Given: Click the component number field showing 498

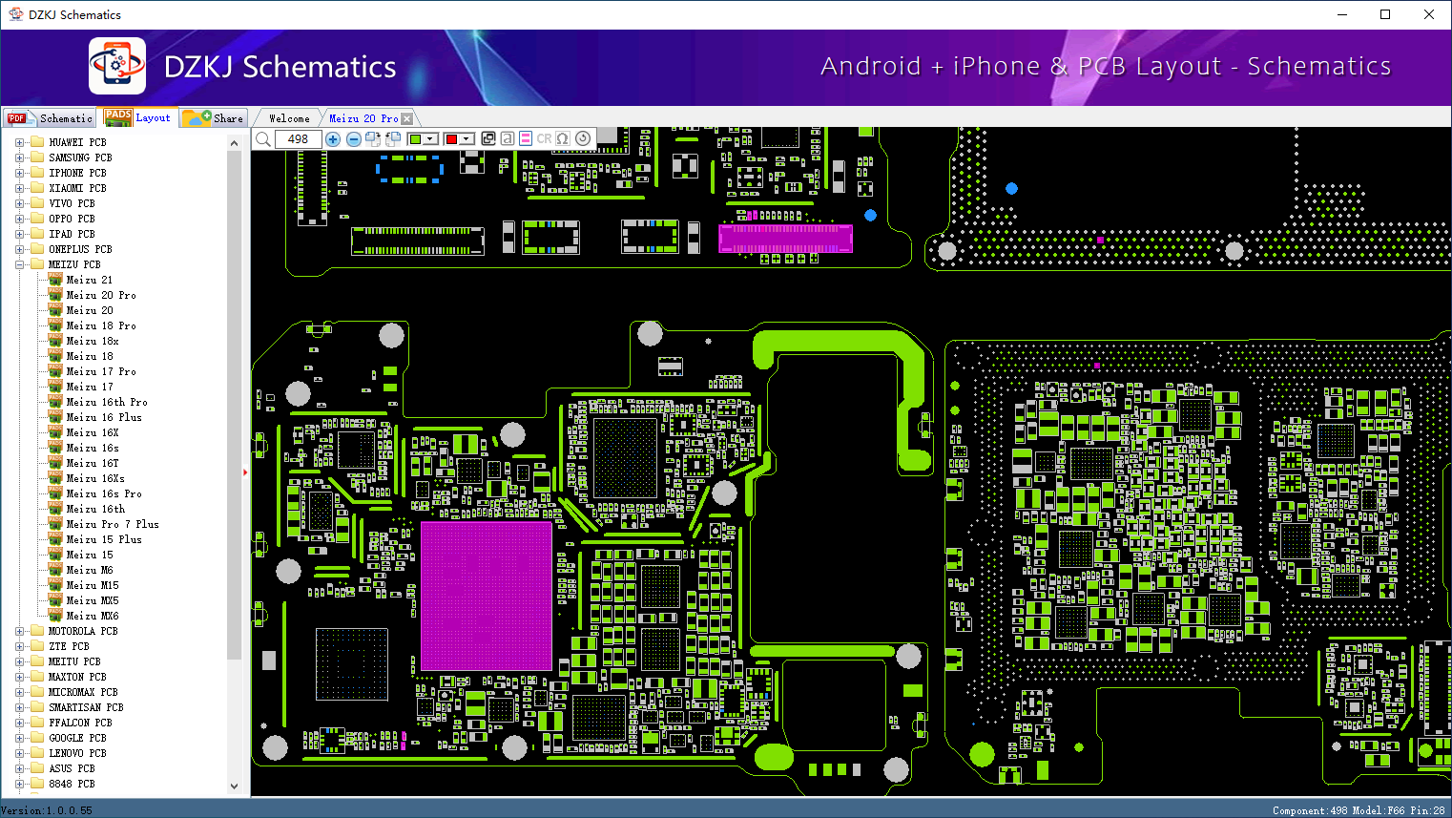Looking at the screenshot, I should 298,139.
